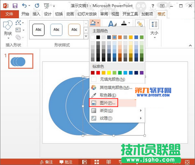Screen dimensions: 195x165
Task: Open the 文件 File tab
Action: coord(9,14)
